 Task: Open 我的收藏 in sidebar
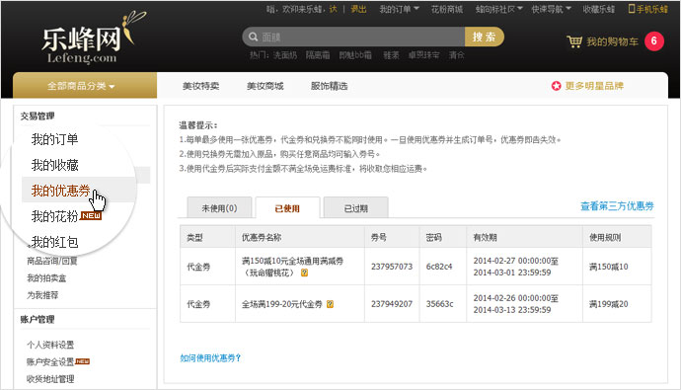54,165
